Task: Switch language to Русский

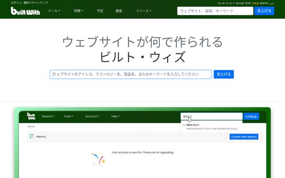Action: (240, 3)
